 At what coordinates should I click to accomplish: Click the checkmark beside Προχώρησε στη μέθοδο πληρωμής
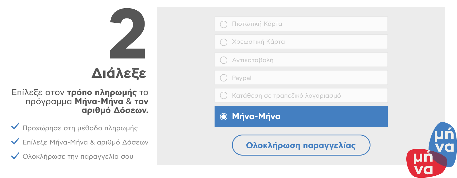pyautogui.click(x=15, y=126)
